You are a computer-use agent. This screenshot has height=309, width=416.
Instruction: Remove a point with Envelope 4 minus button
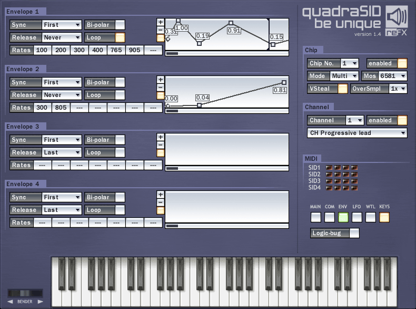(x=161, y=202)
